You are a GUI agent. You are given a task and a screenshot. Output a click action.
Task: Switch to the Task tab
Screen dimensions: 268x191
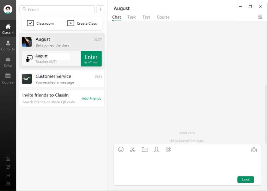click(132, 17)
